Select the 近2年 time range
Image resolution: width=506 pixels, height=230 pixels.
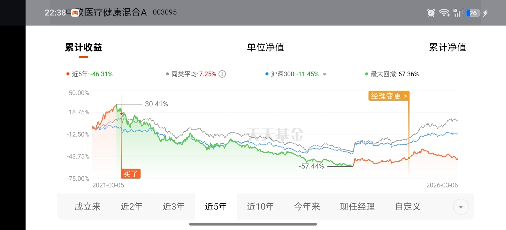131,207
